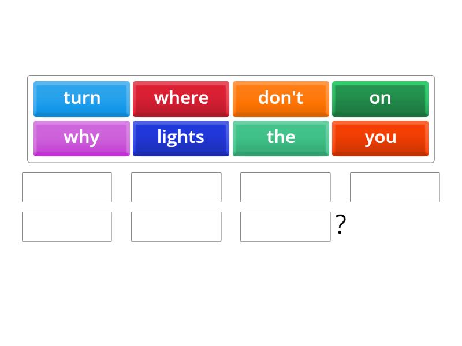Image resolution: width=462 pixels, height=346 pixels.
Task: Click the second answer slot in the top row
Action: pos(176,187)
